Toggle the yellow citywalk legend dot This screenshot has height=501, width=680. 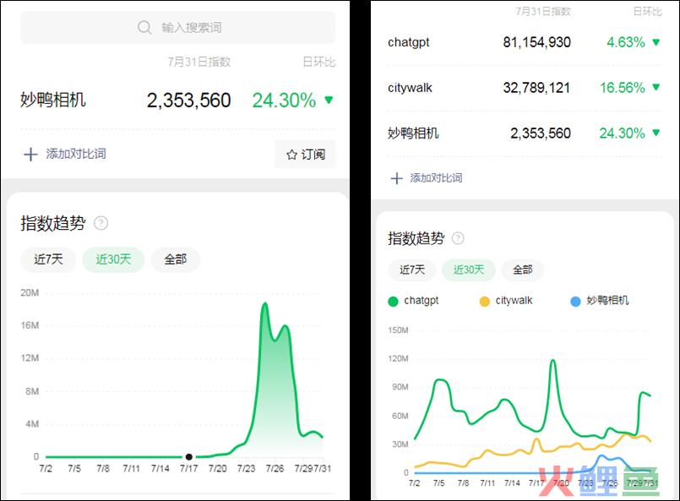click(484, 302)
